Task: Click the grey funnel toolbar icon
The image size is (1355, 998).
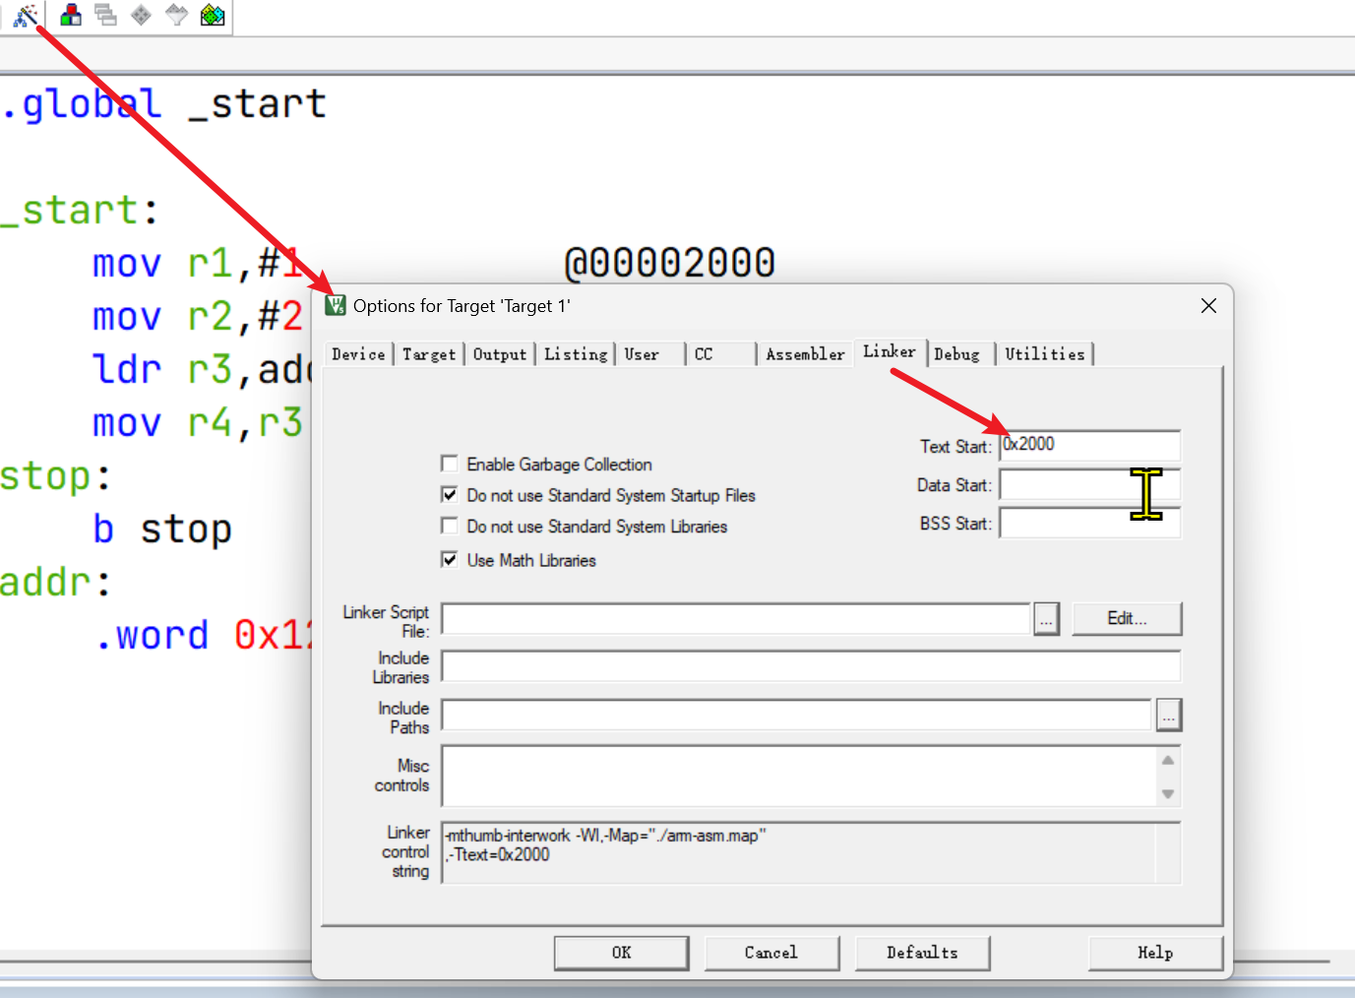Action: (x=177, y=15)
